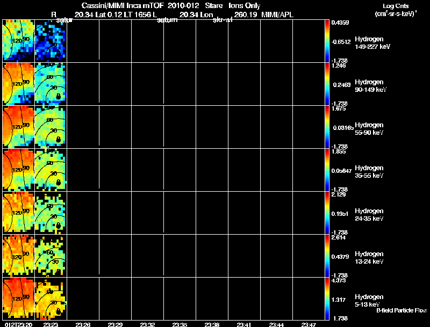The width and height of the screenshot is (430, 327).
Task: Select the color bar for Hydrogen 35-55 keV
Action: point(327,170)
